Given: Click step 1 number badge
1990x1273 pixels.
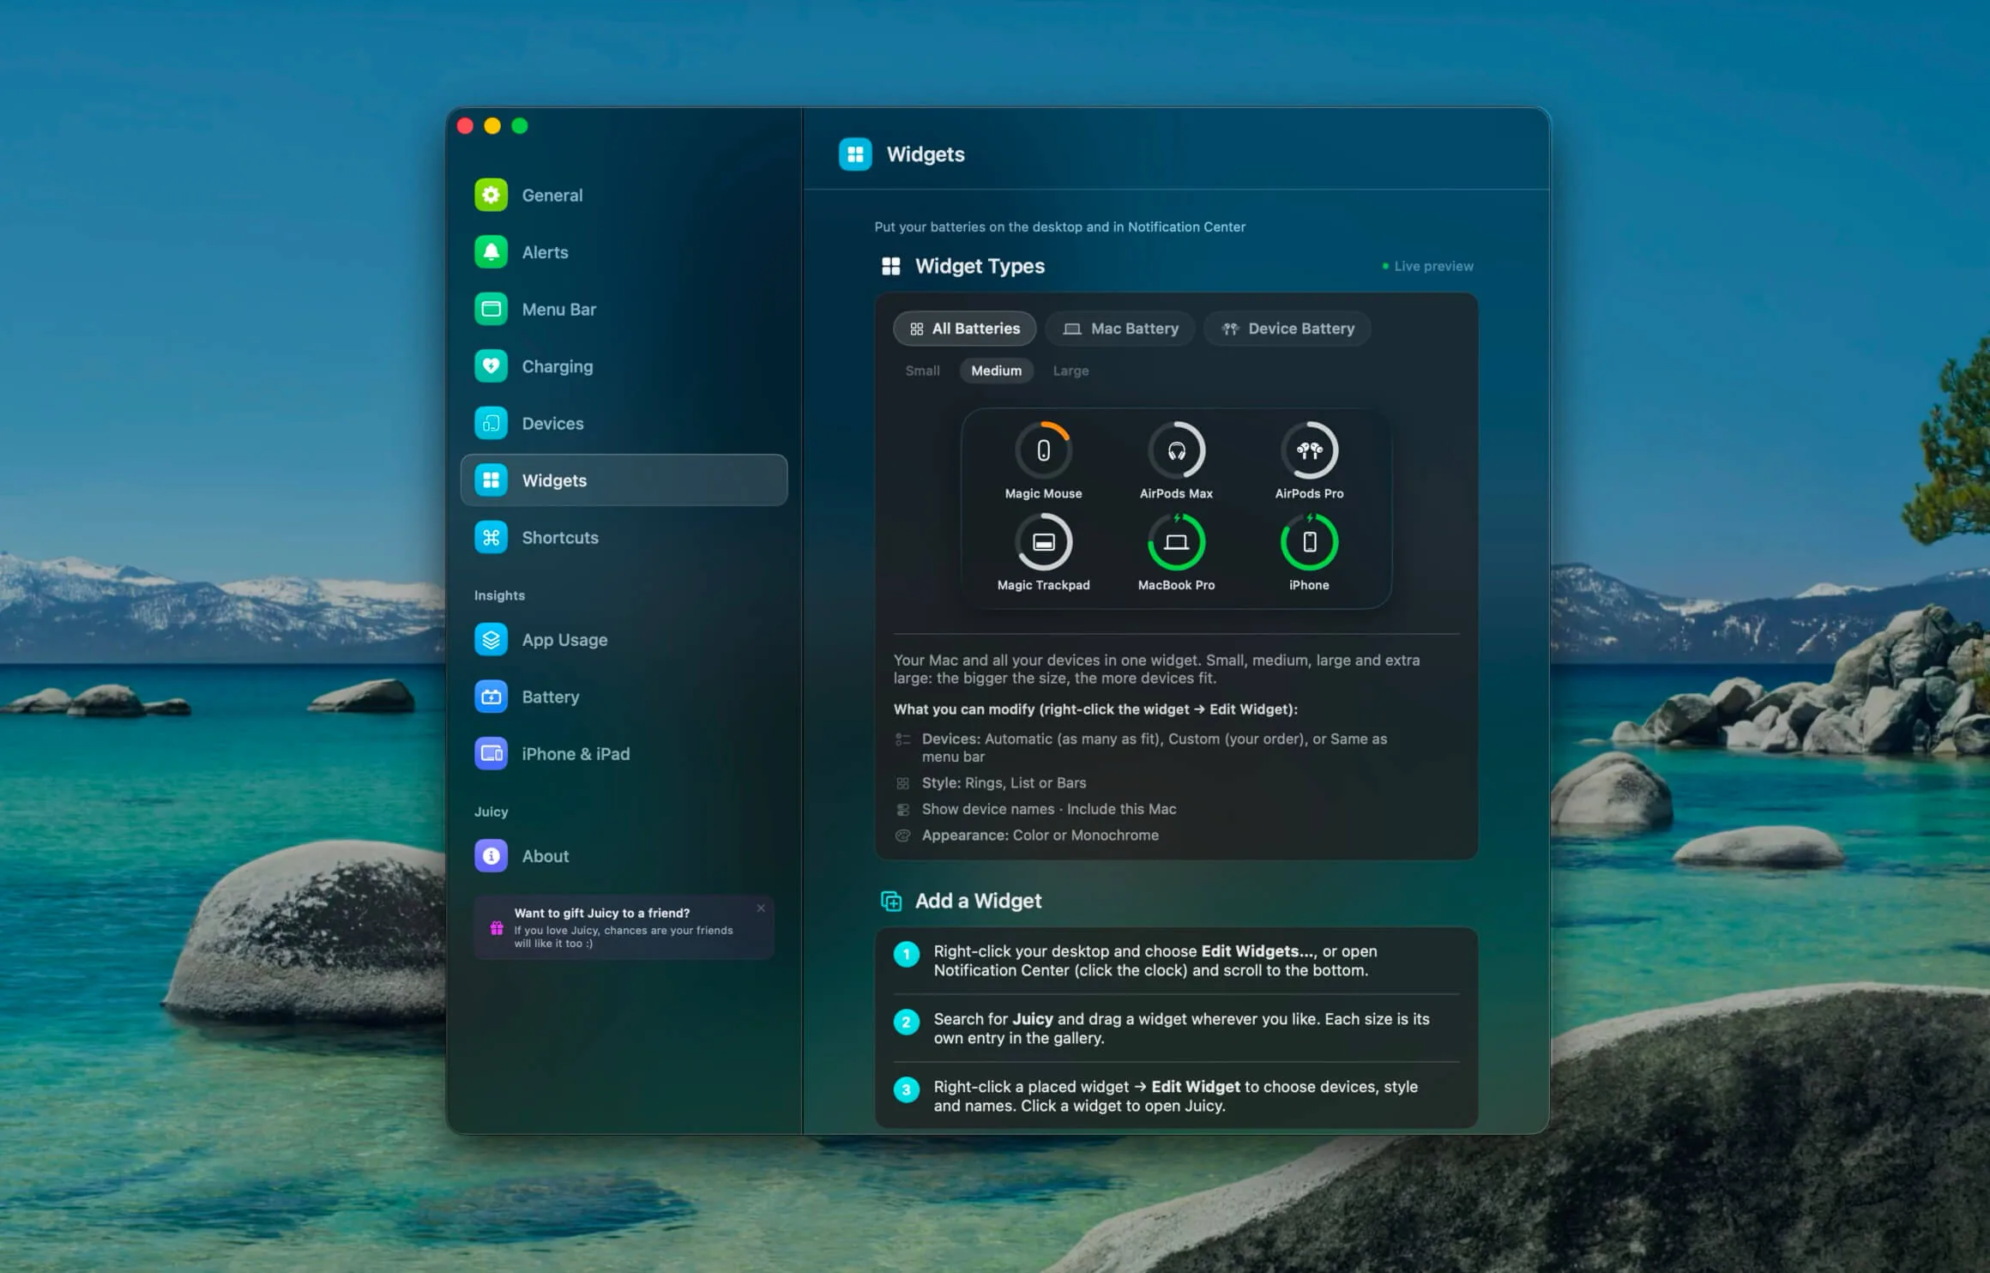Looking at the screenshot, I should click(907, 955).
